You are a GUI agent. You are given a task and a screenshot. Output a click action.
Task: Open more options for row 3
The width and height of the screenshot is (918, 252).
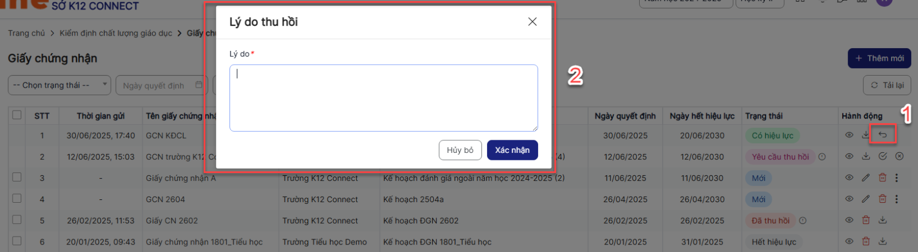point(897,178)
